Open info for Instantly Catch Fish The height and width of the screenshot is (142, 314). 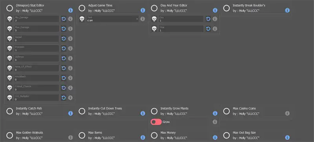click(70, 113)
